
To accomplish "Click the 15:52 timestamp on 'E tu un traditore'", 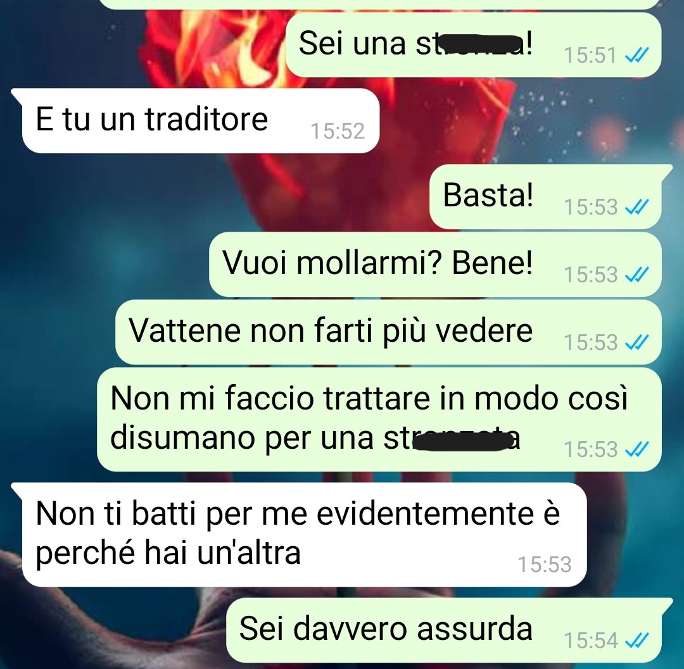I will (x=338, y=131).
